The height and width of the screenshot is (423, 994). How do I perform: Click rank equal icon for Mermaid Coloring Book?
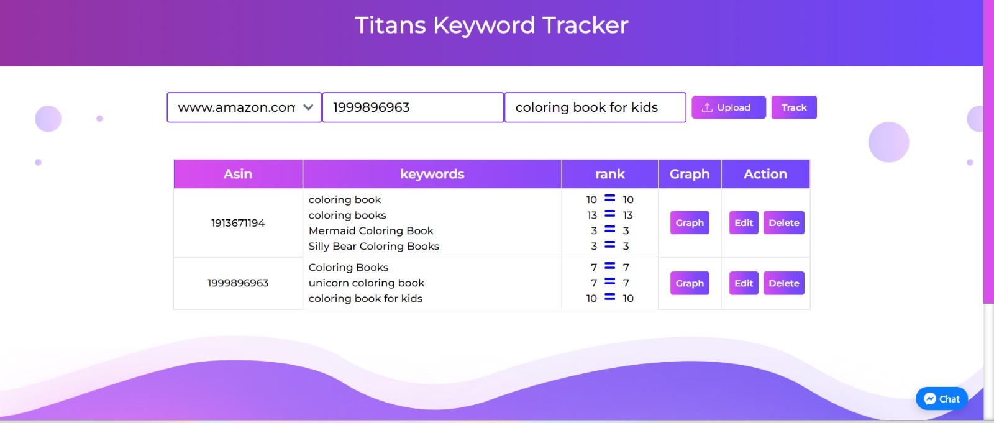(610, 230)
